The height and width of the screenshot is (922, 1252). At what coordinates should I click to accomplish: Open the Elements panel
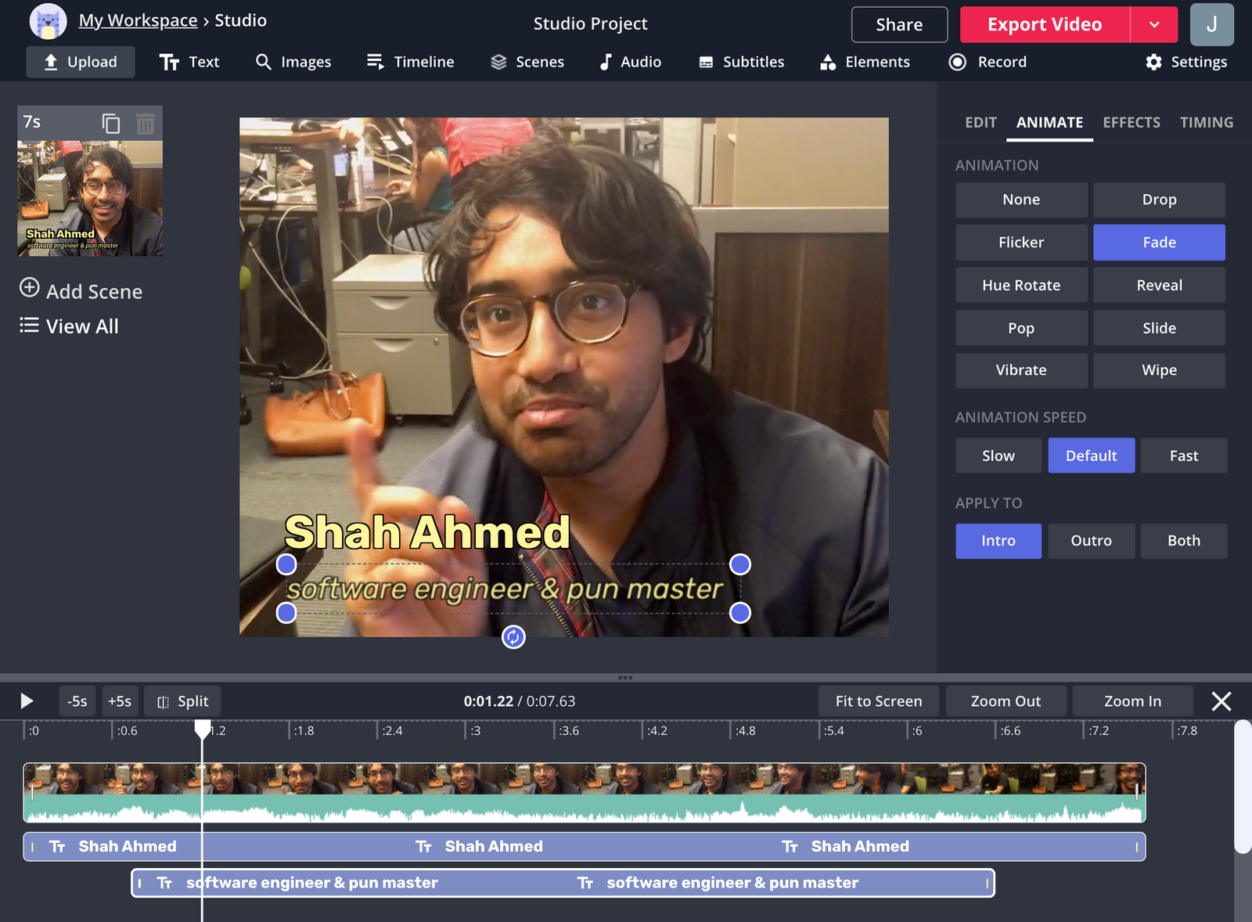pyautogui.click(x=864, y=62)
